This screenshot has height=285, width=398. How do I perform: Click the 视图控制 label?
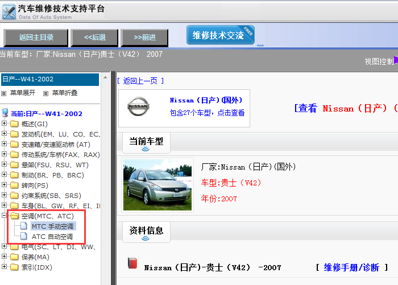click(x=379, y=61)
